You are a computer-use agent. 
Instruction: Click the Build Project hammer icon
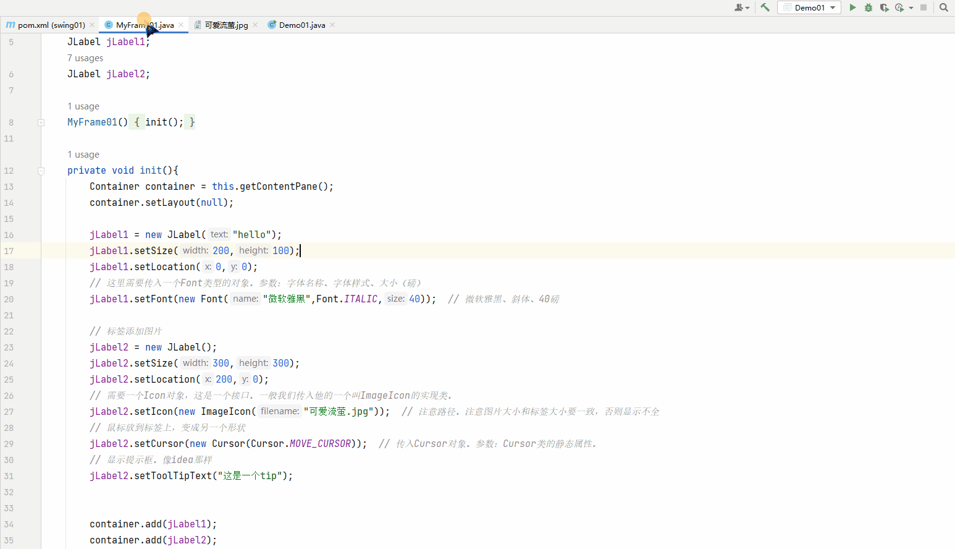(765, 7)
